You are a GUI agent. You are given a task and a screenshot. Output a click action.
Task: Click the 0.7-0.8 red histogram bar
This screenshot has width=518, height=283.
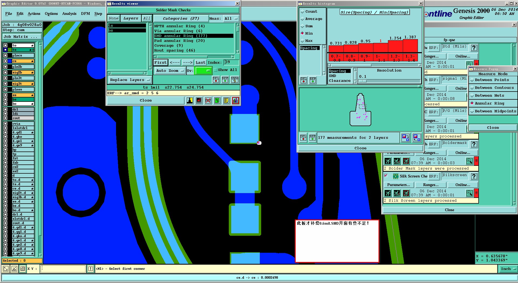tap(336, 49)
